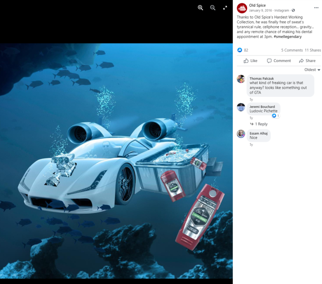Open the Oldest comment sorting dropdown

[x=312, y=70]
